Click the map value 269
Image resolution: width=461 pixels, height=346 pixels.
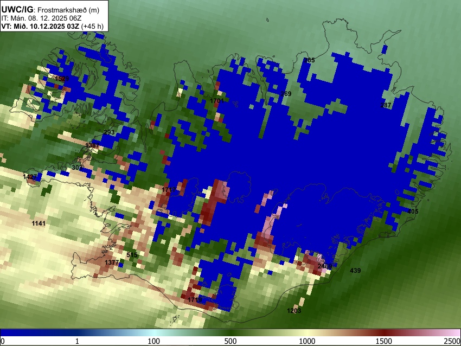(x=286, y=94)
